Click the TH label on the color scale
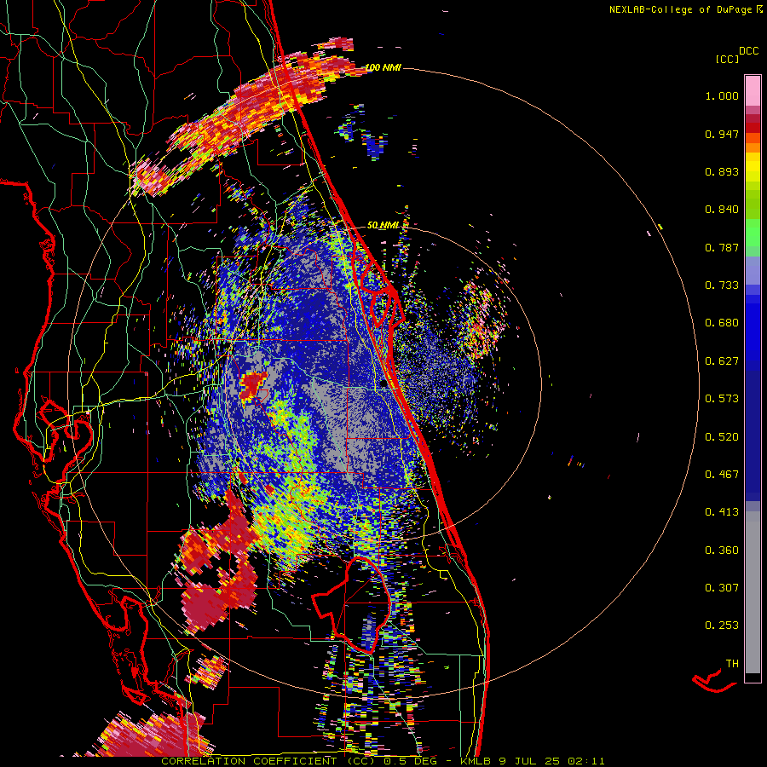 [732, 663]
